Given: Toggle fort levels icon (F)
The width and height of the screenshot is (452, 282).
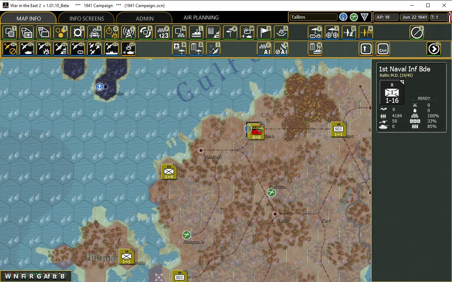Looking at the screenshot, I should click(x=77, y=33).
